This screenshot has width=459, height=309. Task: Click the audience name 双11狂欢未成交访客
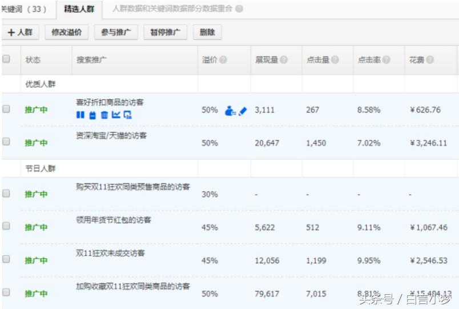point(110,253)
